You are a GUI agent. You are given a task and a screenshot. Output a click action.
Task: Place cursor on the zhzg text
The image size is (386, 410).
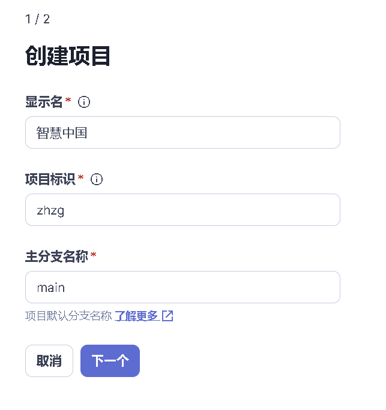[x=50, y=210]
